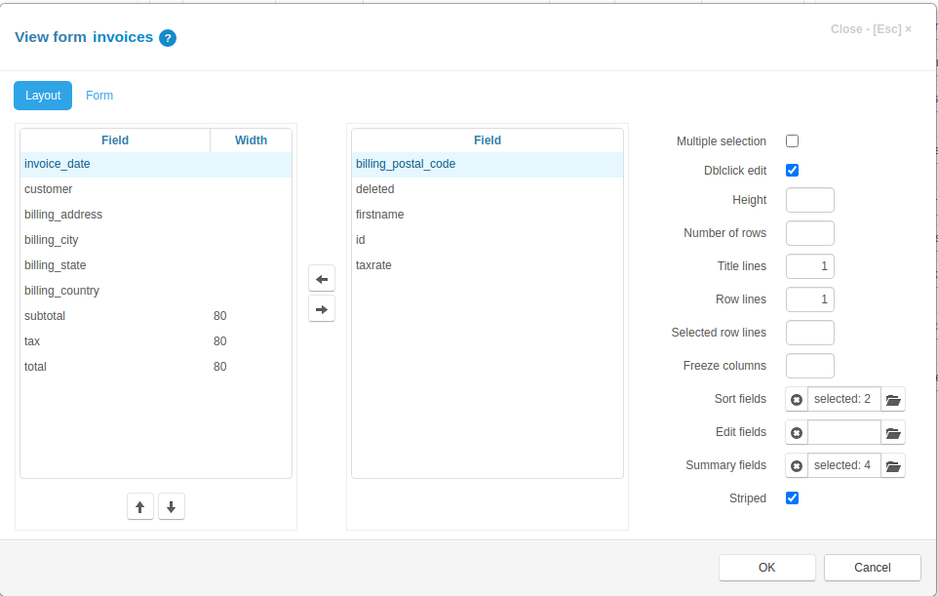The image size is (938, 596).
Task: Move selected field up with up arrow
Action: click(x=140, y=507)
